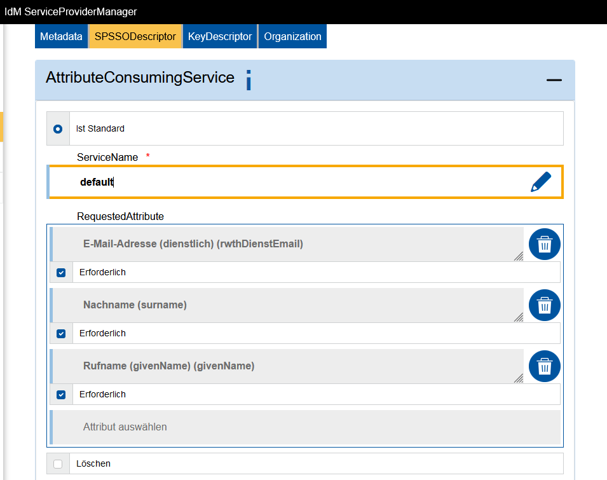Click the E-Mail-Adresse (dienstlich) attribute field
Screen dimensions: 607x480
click(287, 244)
